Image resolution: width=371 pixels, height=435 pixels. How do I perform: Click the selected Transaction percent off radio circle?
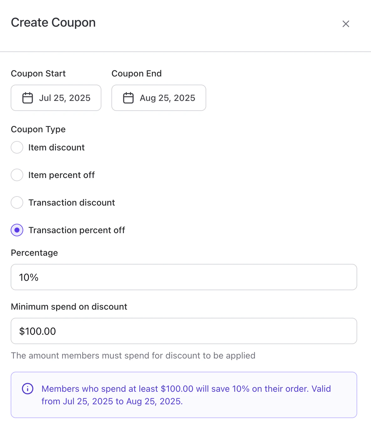tap(17, 230)
